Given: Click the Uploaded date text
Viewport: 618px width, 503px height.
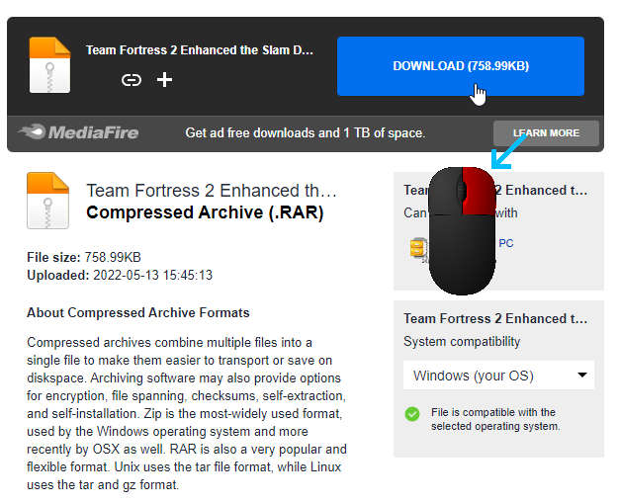Looking at the screenshot, I should click(120, 275).
